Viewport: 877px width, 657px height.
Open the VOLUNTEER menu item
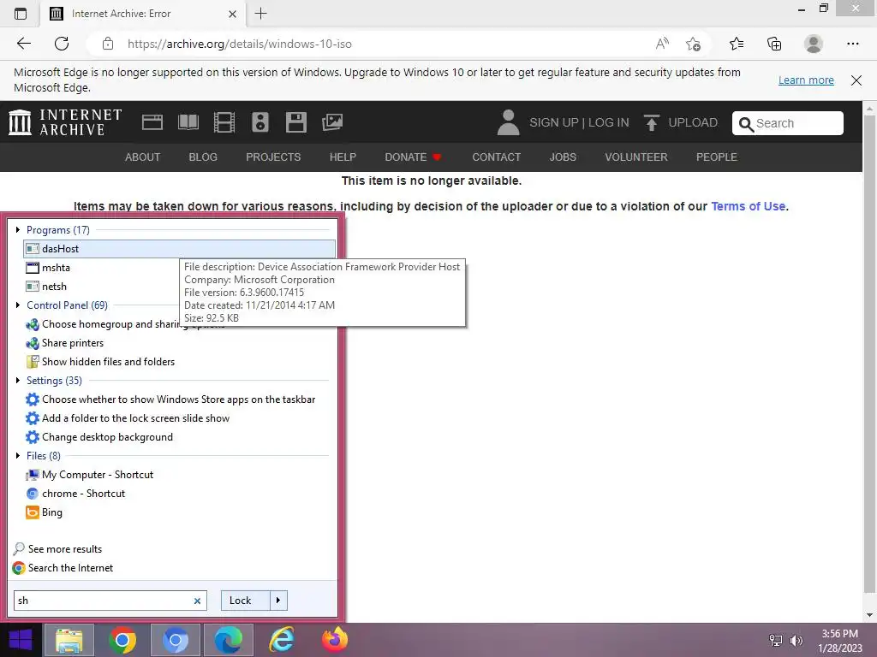(636, 157)
